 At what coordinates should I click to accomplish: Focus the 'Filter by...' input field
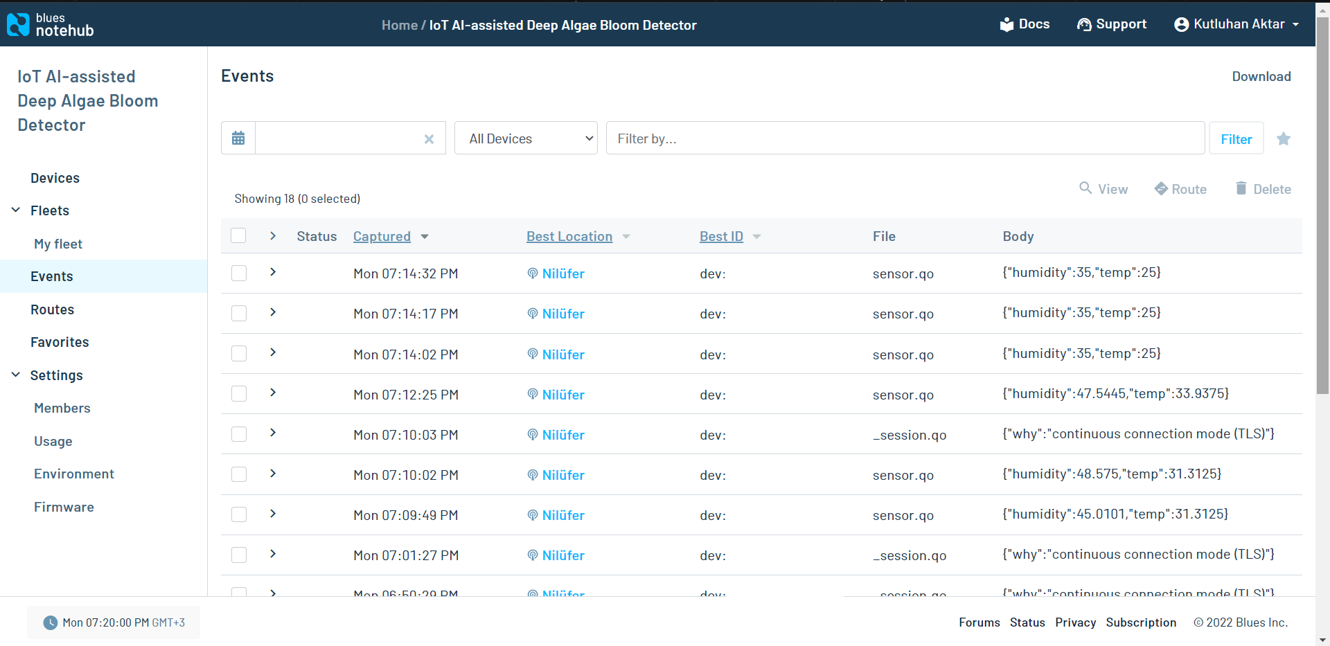(x=905, y=138)
